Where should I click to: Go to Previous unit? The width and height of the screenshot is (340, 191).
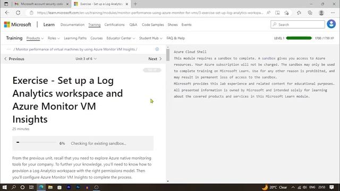(x=14, y=59)
